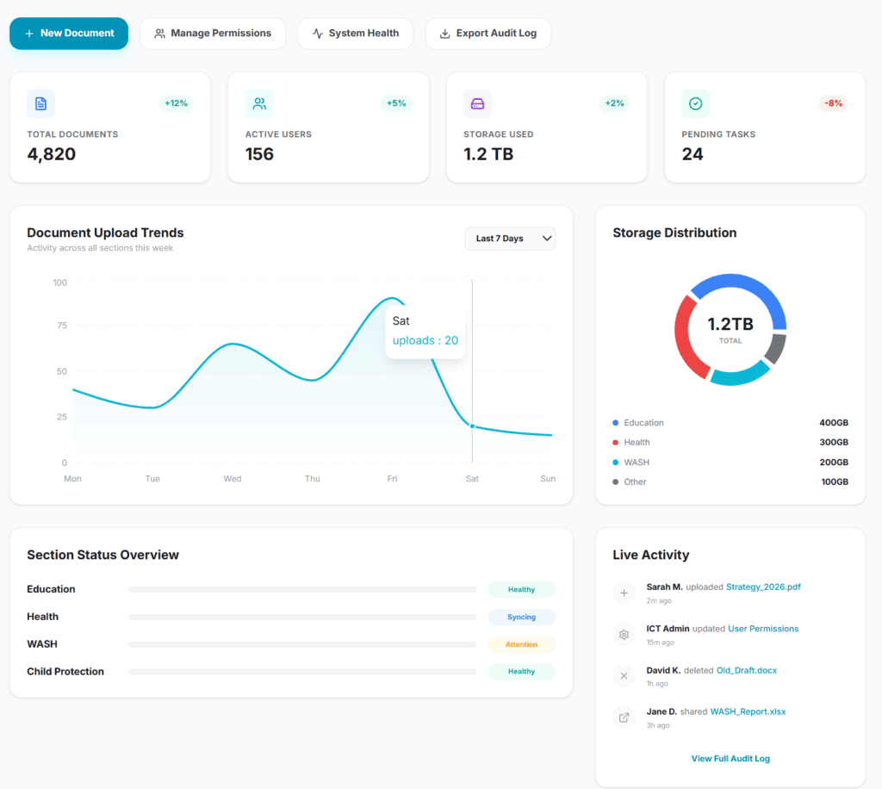This screenshot has height=789, width=882.
Task: Click the Health progress bar in Section Status
Action: click(302, 618)
